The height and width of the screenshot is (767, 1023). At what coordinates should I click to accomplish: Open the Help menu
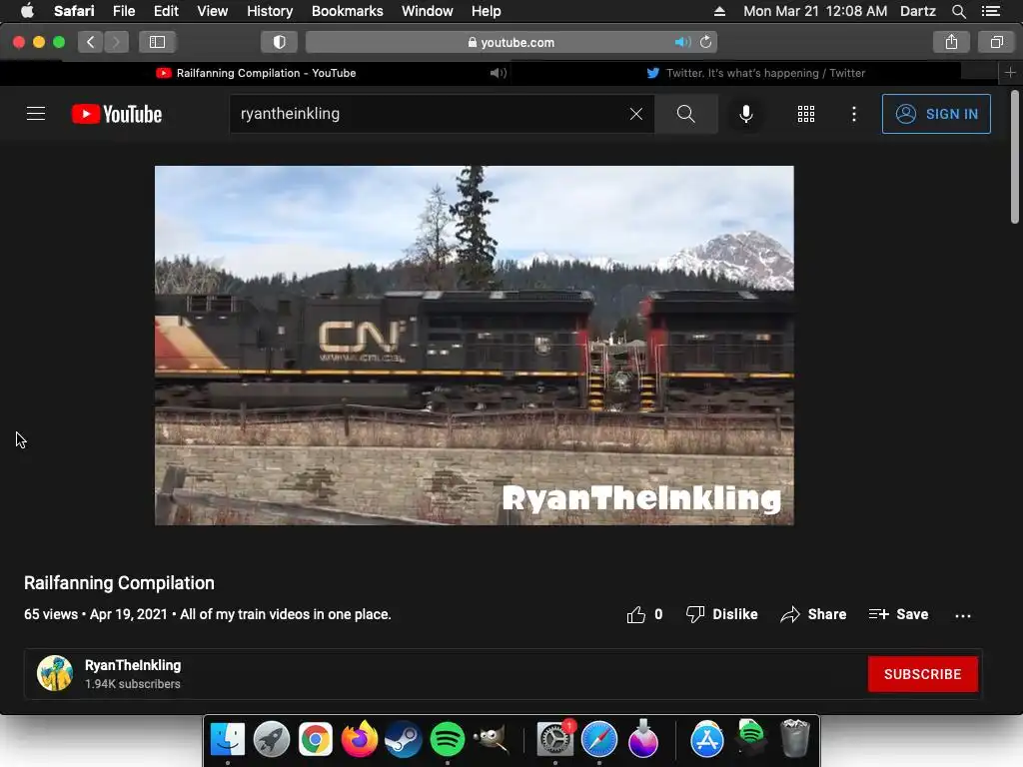(x=487, y=11)
